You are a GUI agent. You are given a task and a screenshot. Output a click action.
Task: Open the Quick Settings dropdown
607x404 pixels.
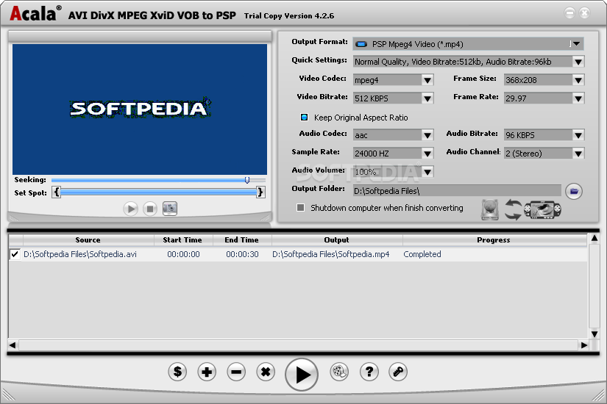coord(578,62)
